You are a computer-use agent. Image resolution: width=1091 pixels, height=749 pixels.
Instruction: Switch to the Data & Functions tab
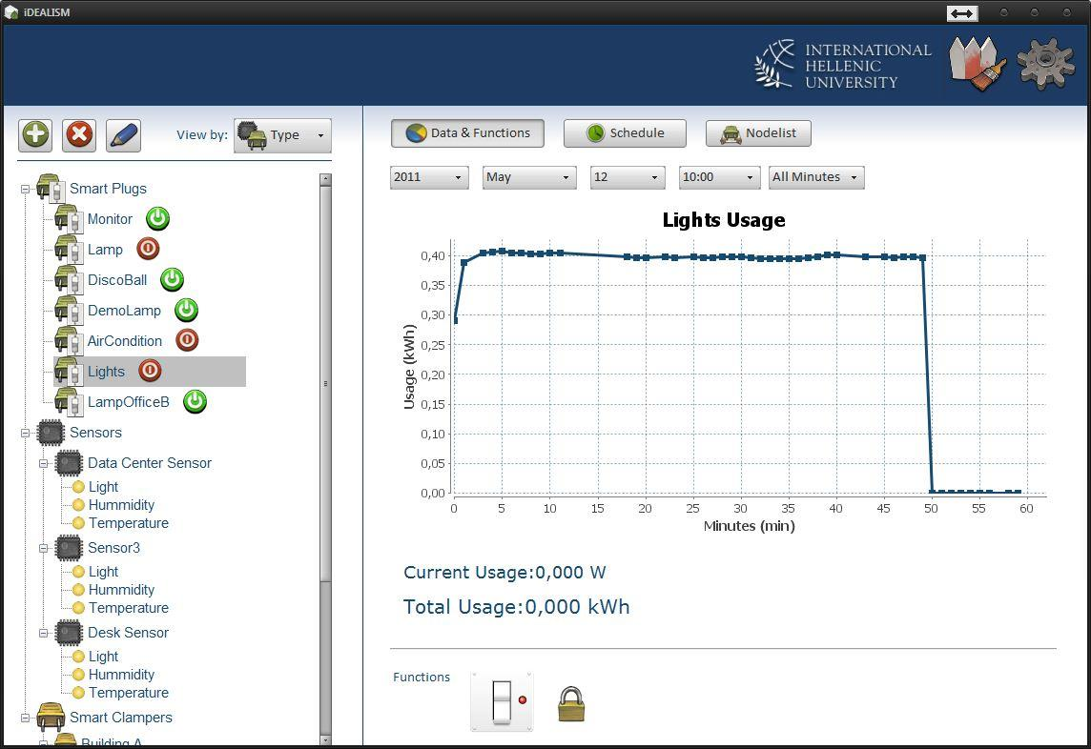click(x=467, y=132)
